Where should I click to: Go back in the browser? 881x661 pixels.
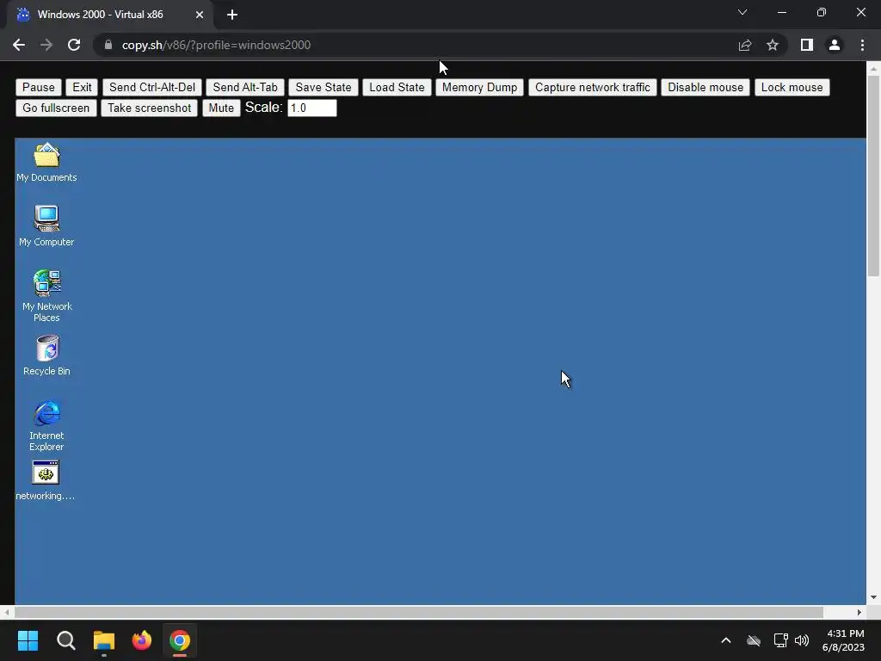pyautogui.click(x=19, y=45)
